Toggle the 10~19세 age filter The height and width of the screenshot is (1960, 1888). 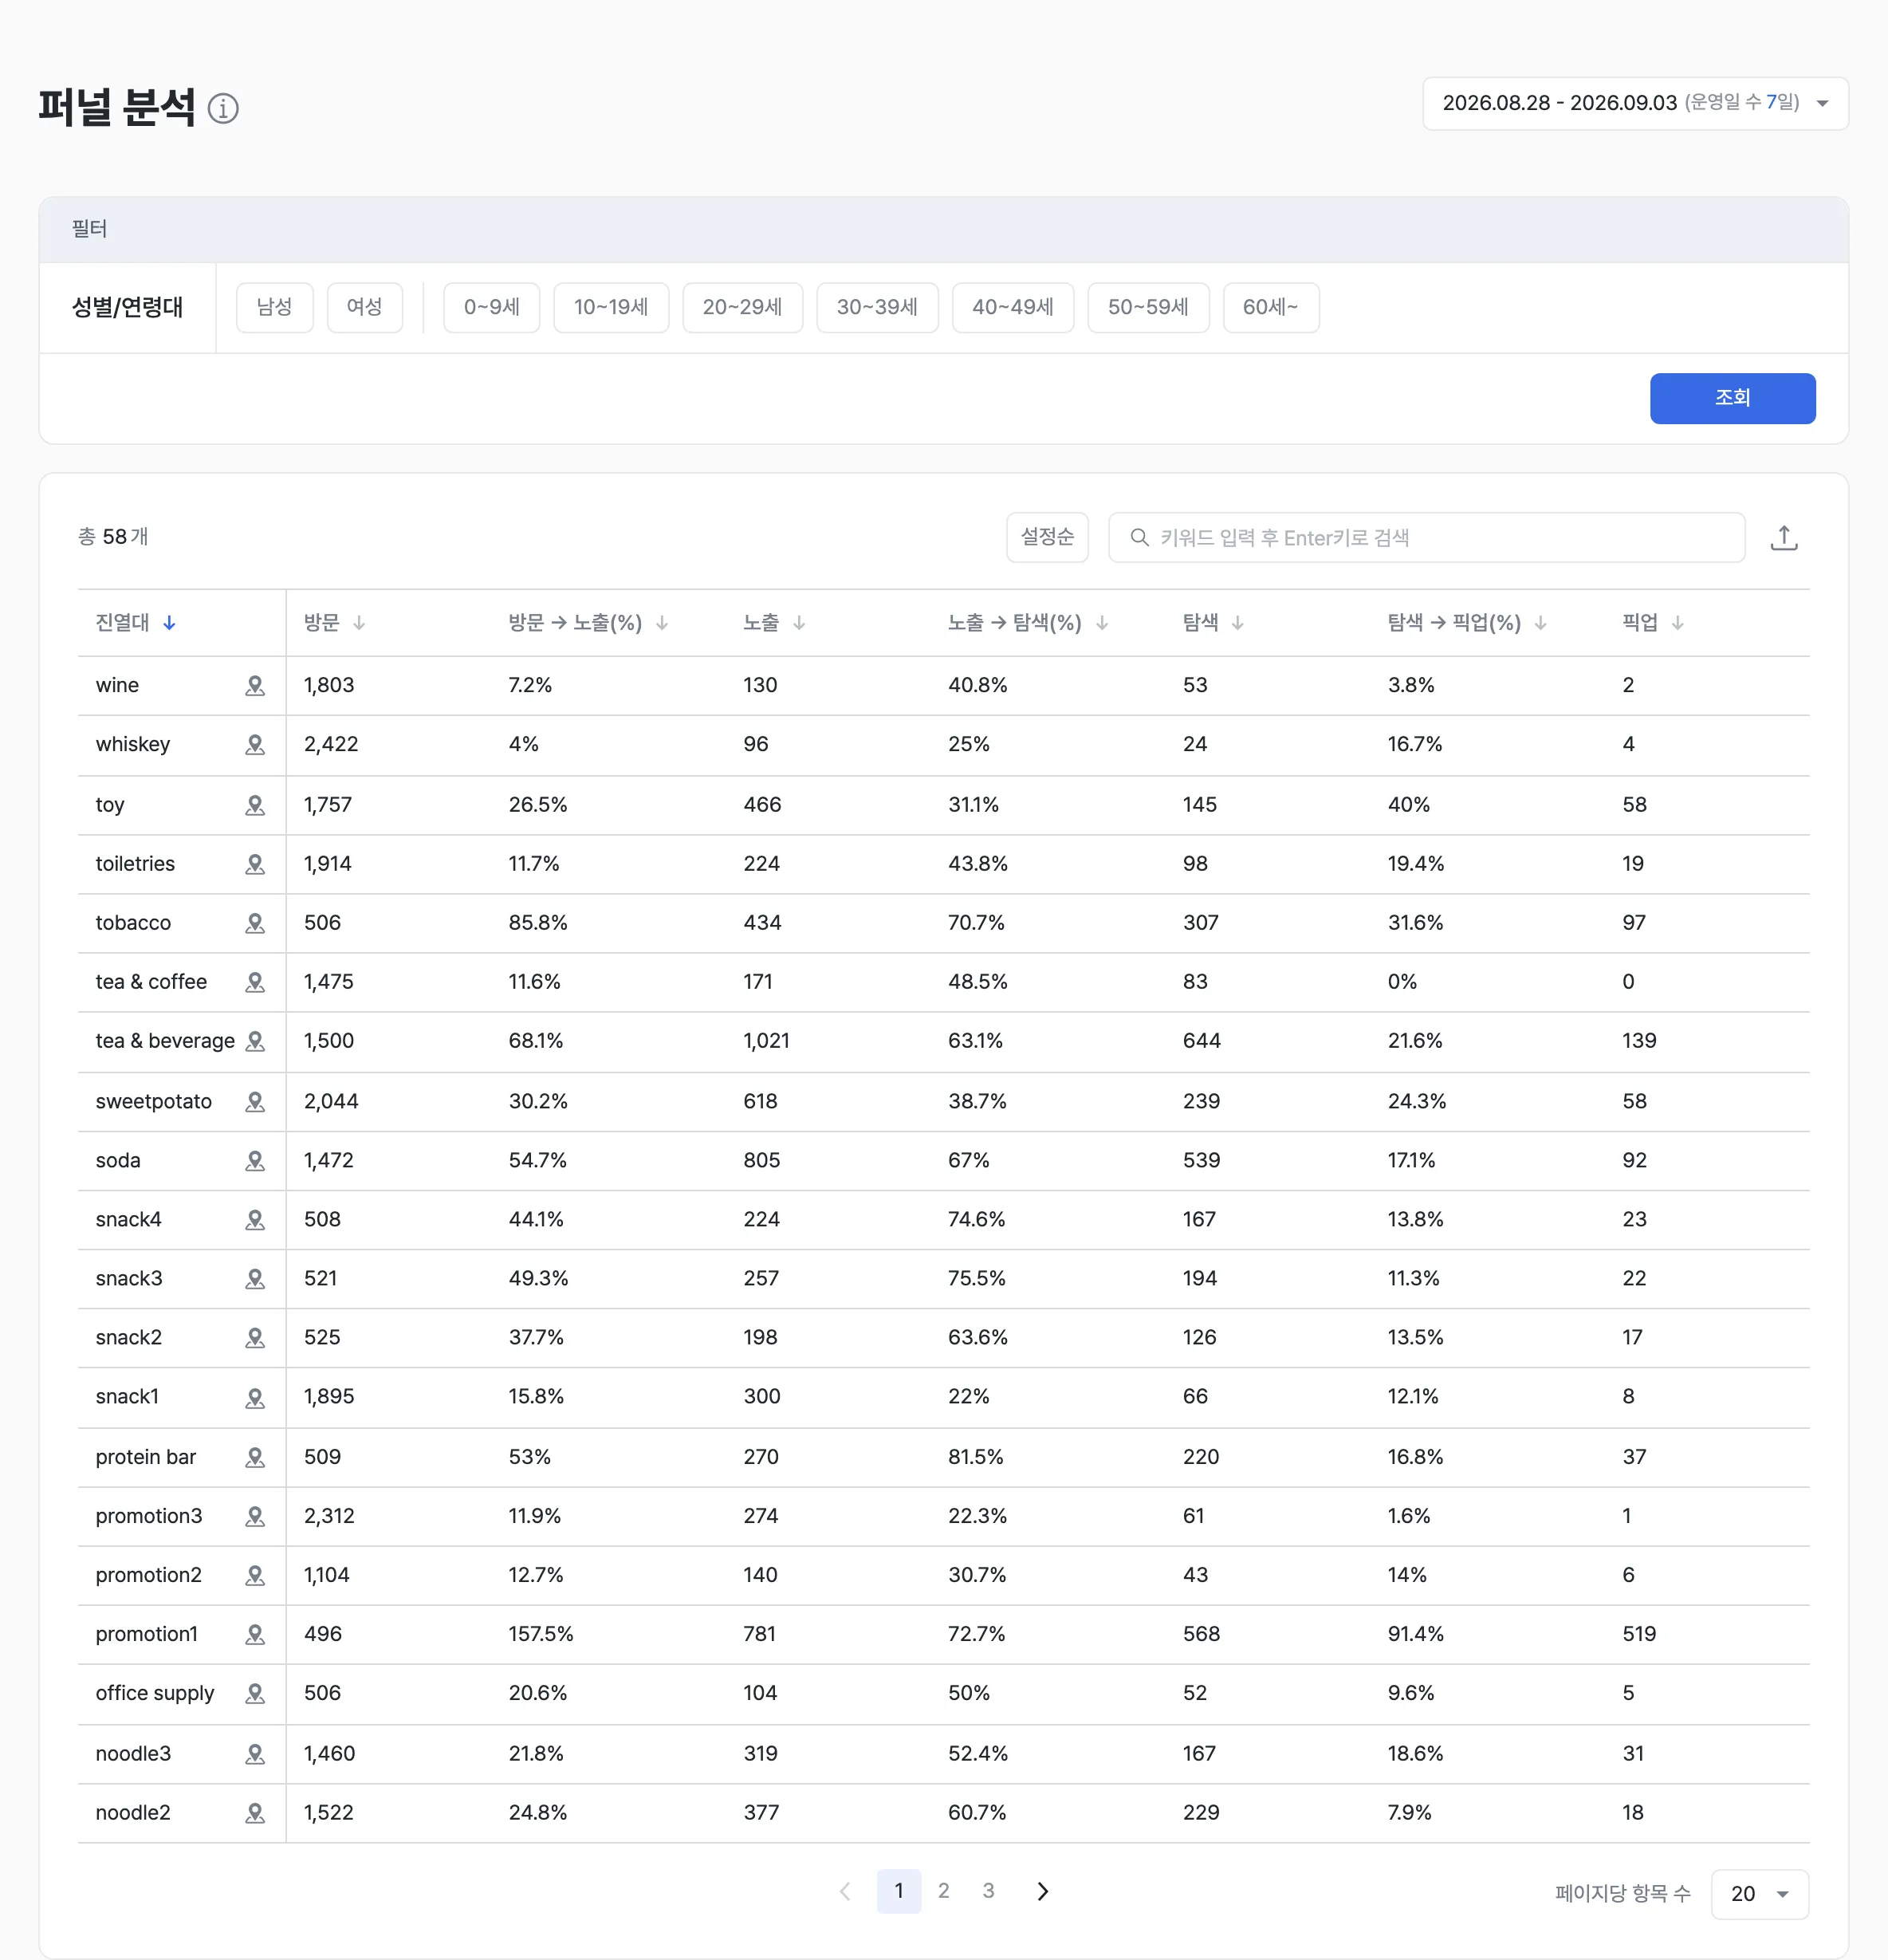pyautogui.click(x=611, y=307)
